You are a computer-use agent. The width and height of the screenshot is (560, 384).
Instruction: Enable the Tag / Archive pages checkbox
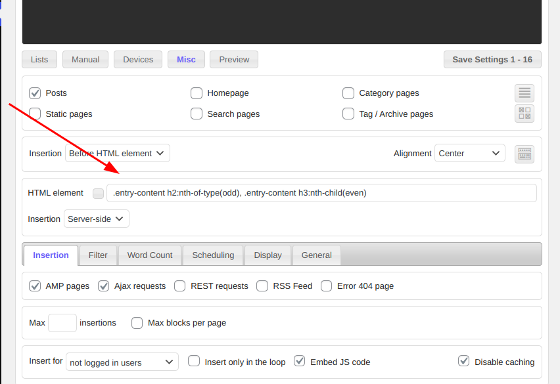tap(348, 114)
